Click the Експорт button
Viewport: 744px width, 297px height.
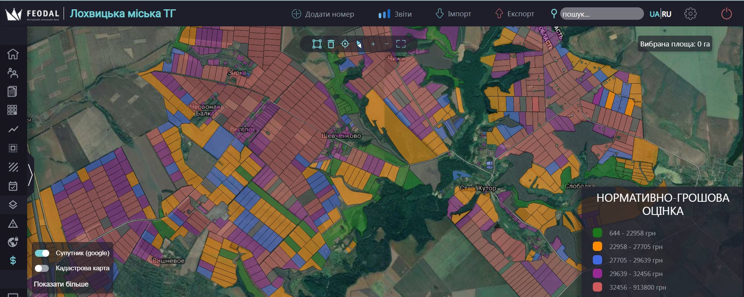[514, 14]
